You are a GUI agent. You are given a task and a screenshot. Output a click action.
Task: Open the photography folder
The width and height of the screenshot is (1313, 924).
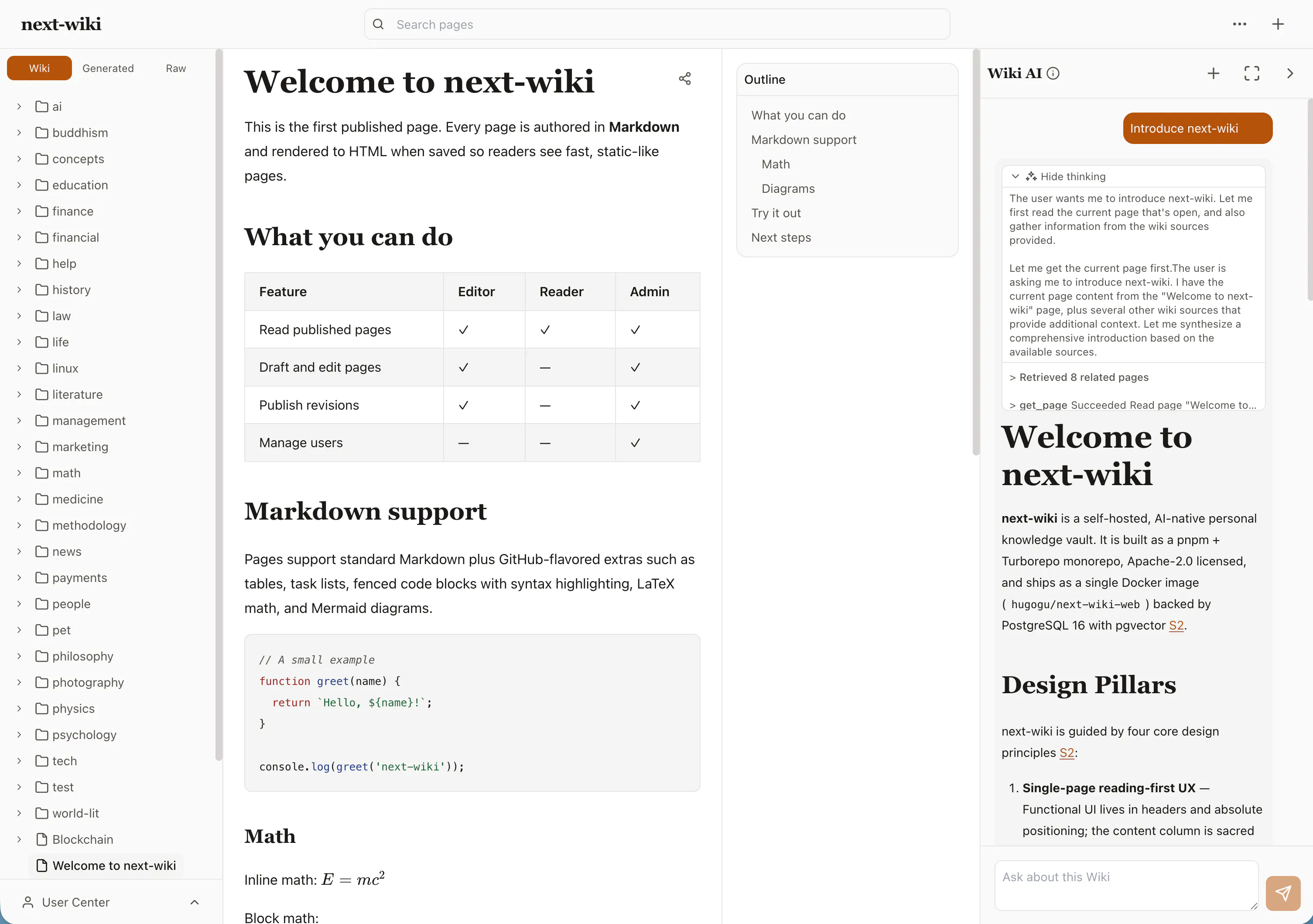point(88,682)
